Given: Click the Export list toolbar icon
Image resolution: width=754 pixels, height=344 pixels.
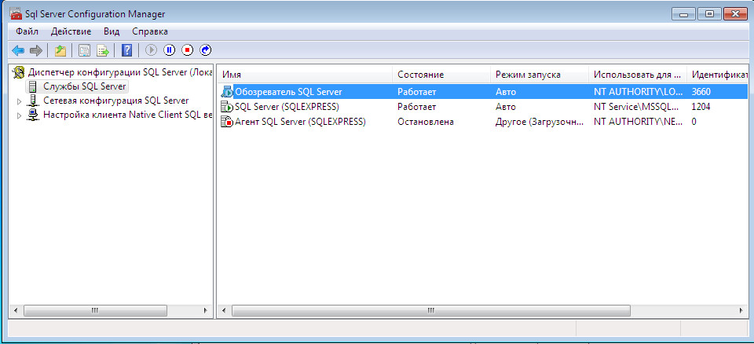Looking at the screenshot, I should pyautogui.click(x=103, y=50).
